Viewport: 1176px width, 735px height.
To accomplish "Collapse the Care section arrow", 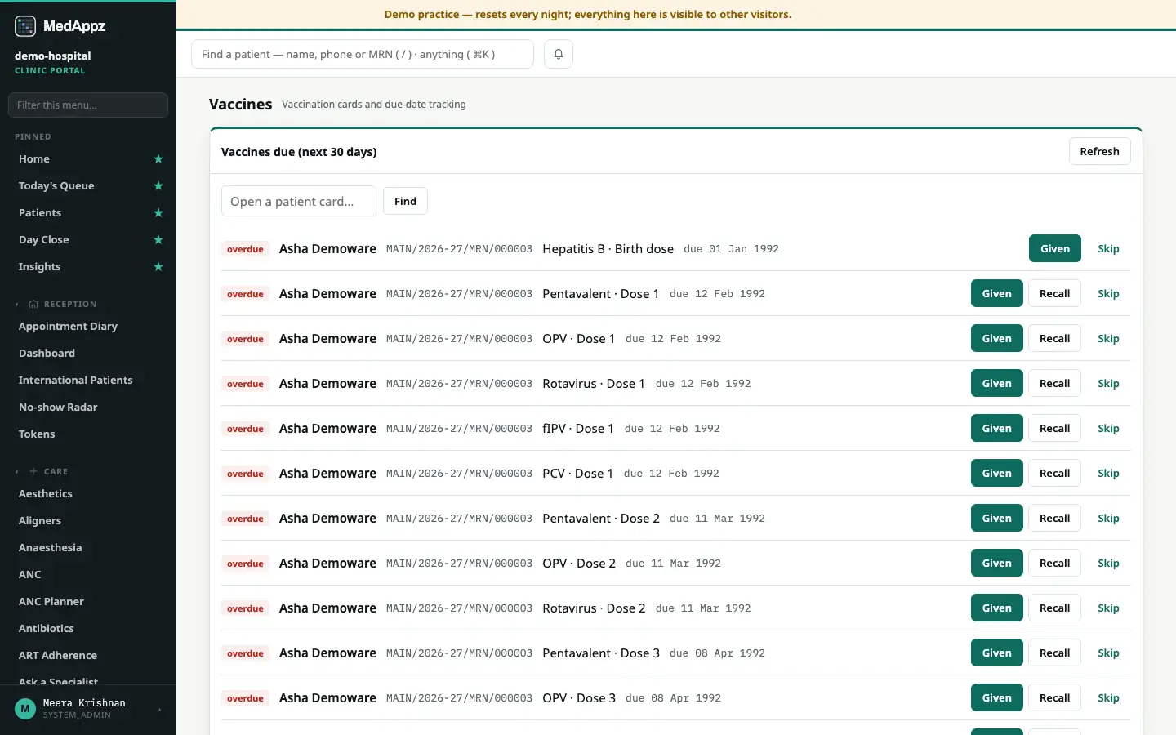I will click(17, 472).
